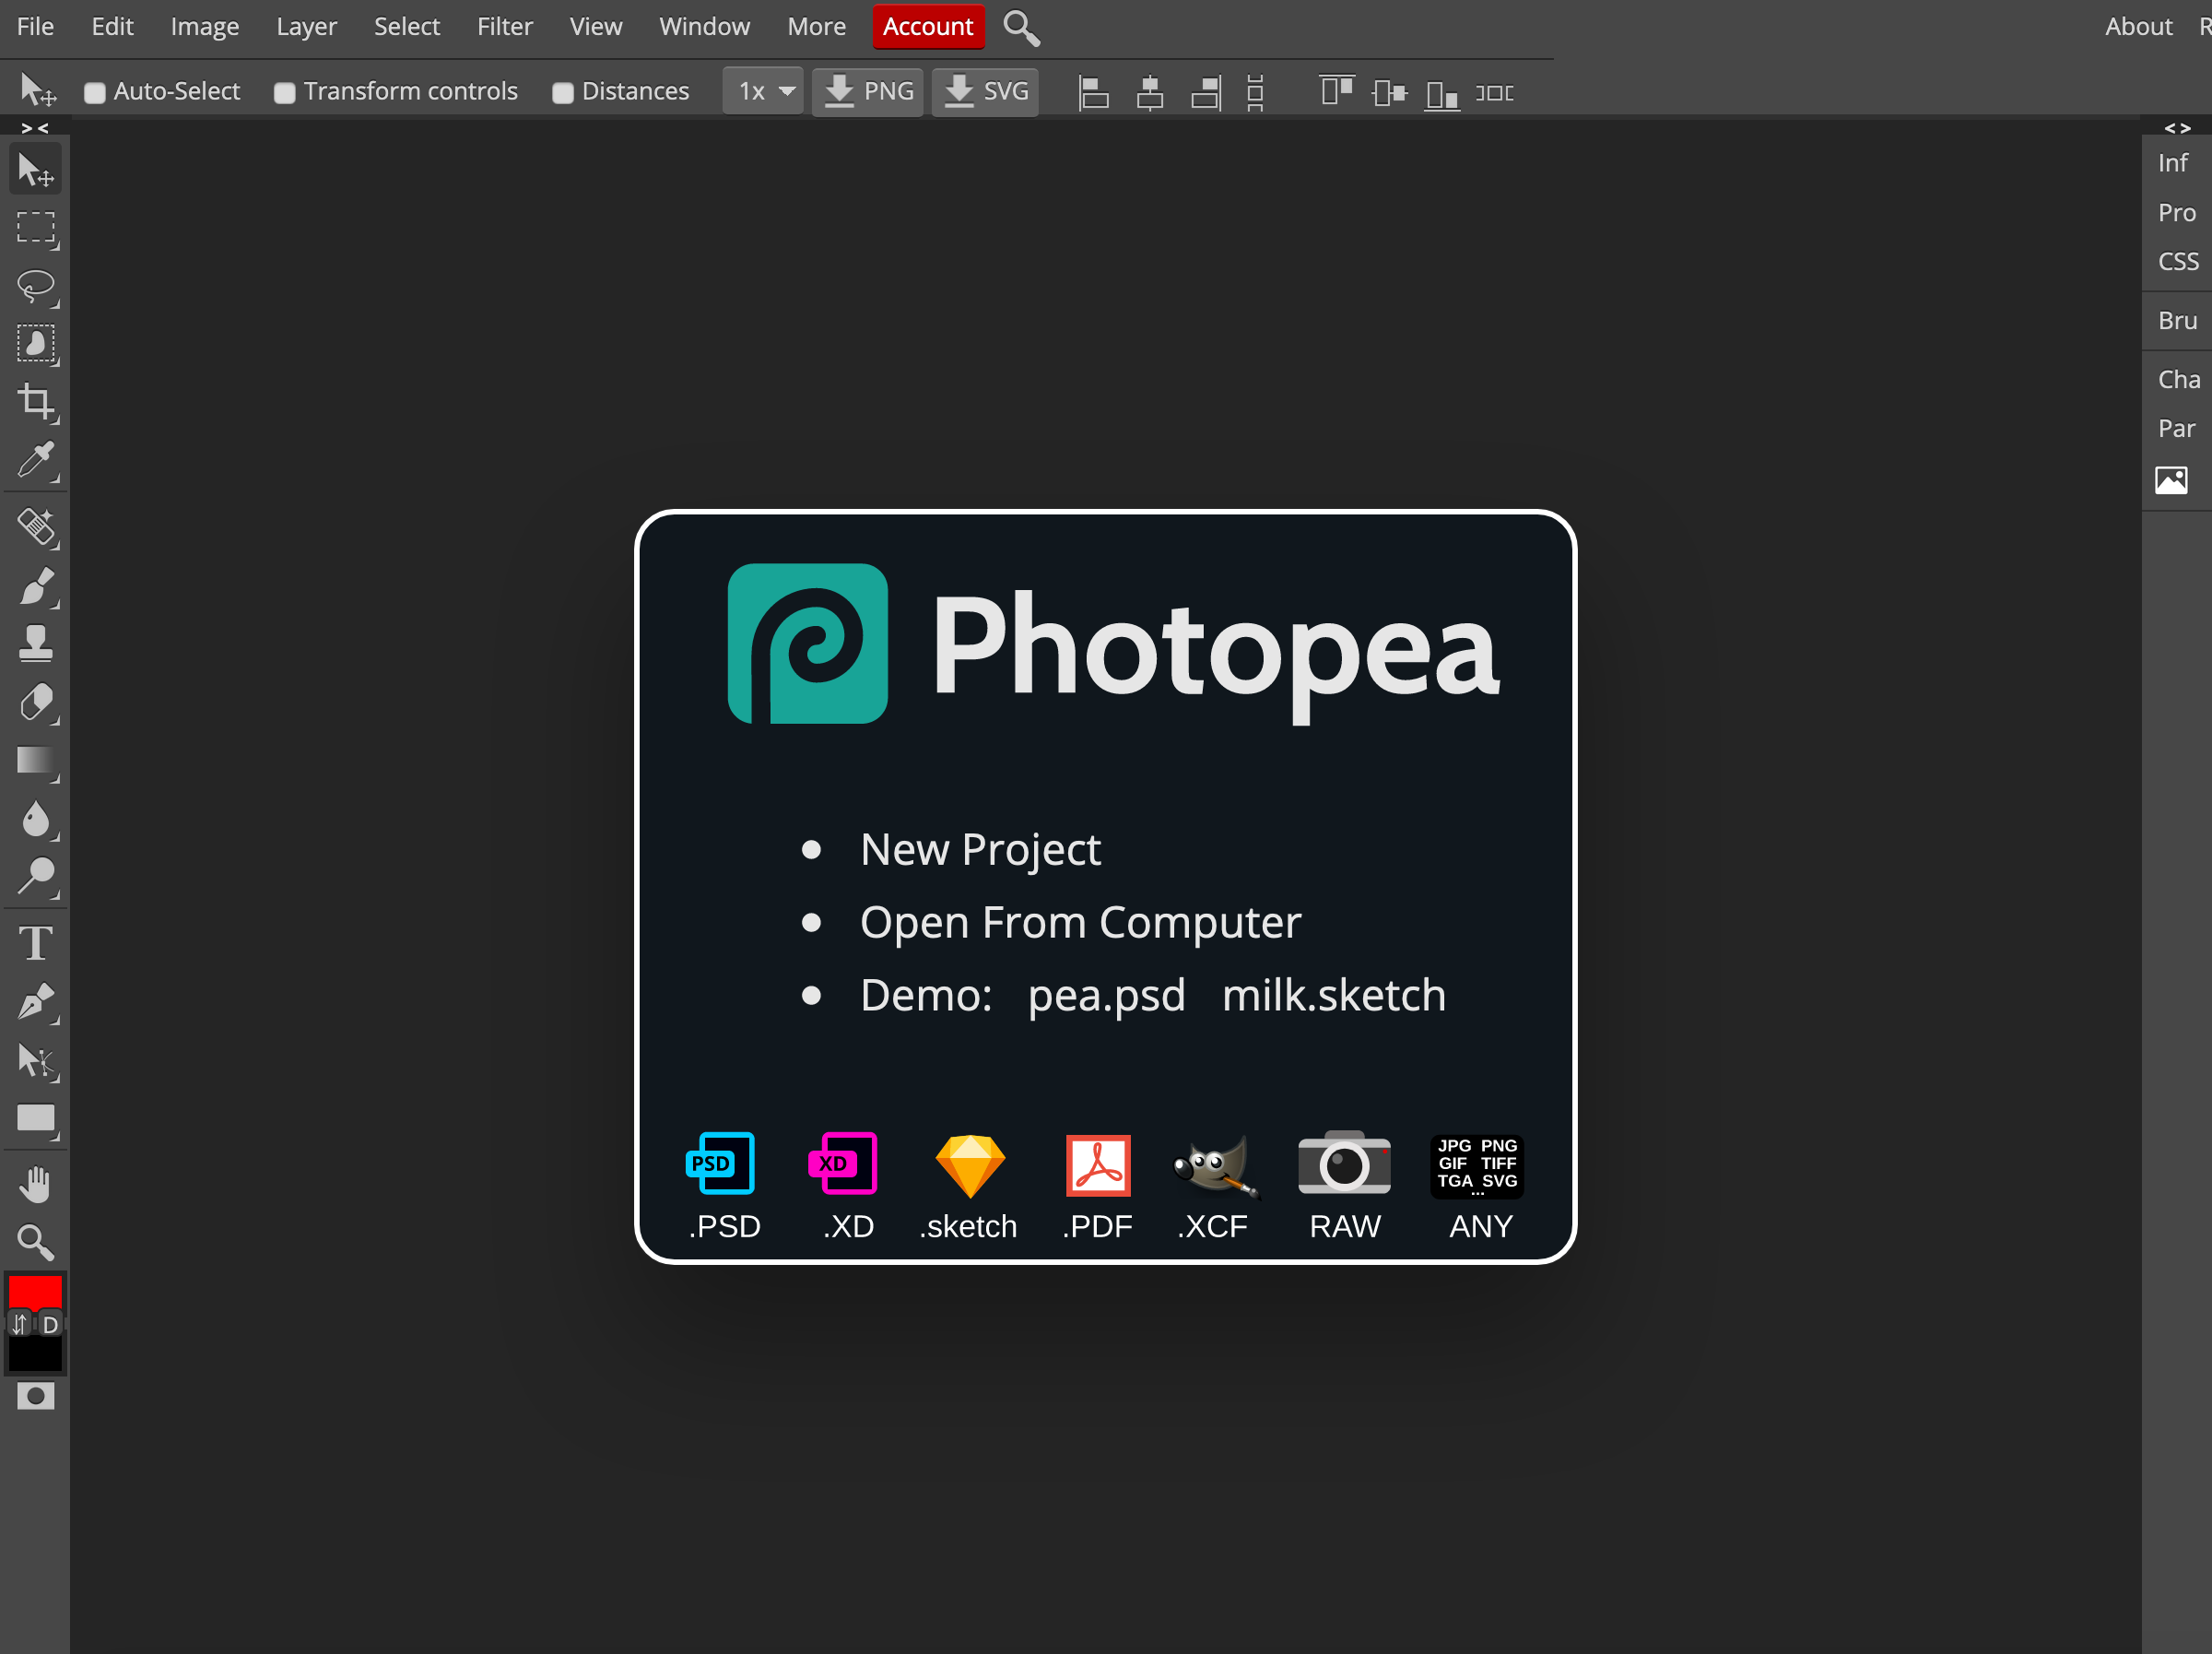Click the Move tool icon in options bar

(x=38, y=91)
